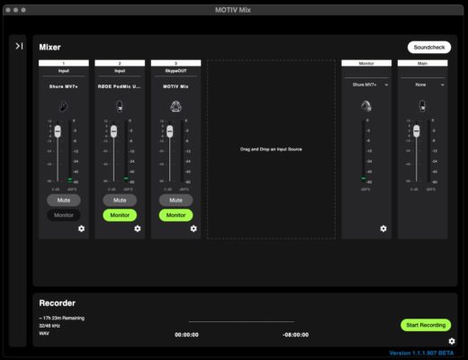This screenshot has height=360, width=468.
Task: Click the headphones icon in the Monitor channel
Action: pos(366,106)
